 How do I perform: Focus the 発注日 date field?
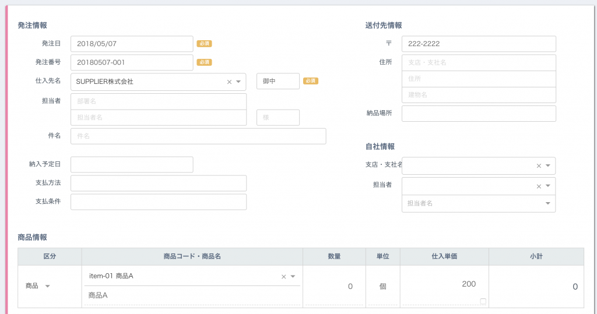[132, 44]
